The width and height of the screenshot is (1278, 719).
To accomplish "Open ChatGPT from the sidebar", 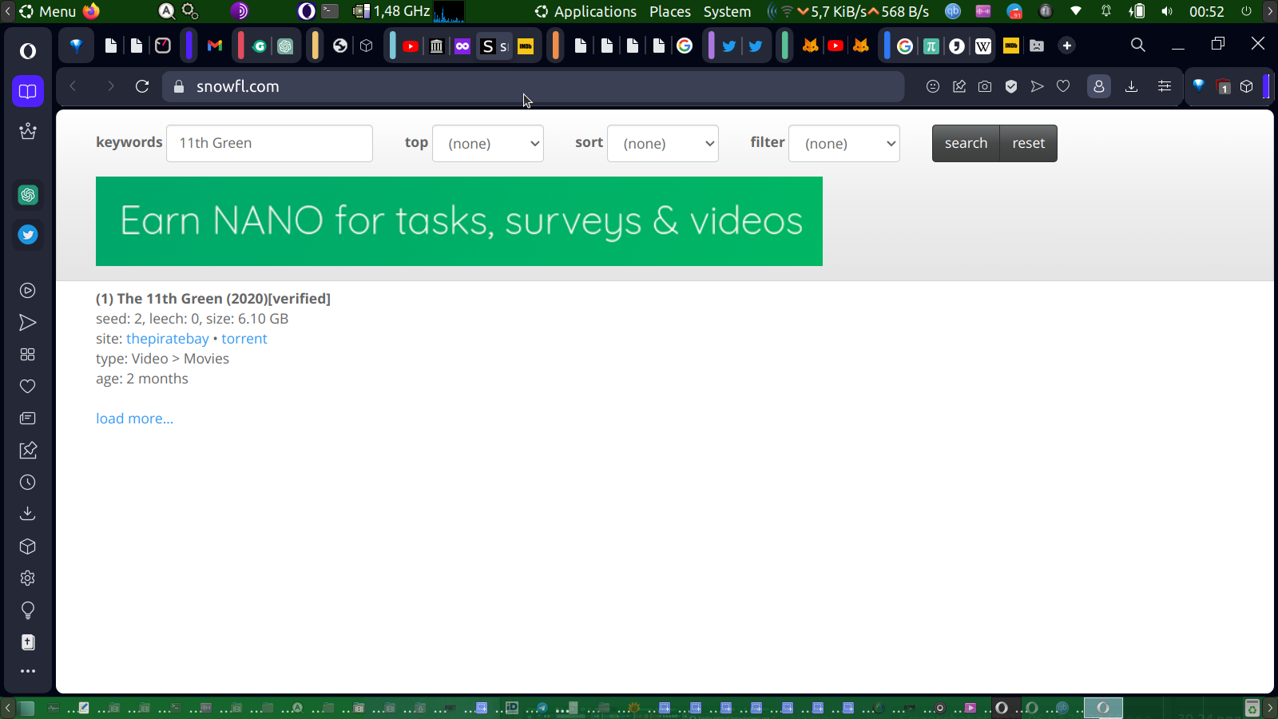I will (x=28, y=195).
